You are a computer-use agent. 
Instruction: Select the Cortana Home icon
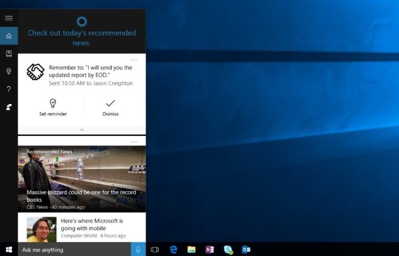click(9, 36)
